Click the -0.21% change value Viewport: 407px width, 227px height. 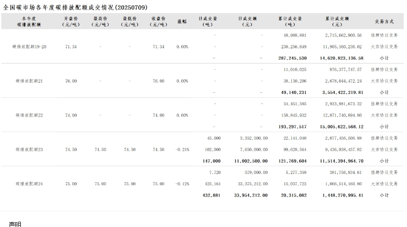[182, 150]
